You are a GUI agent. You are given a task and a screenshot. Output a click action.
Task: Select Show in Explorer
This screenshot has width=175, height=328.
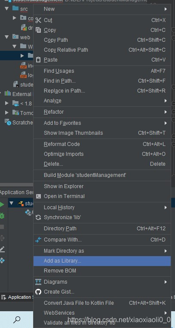click(x=102, y=186)
